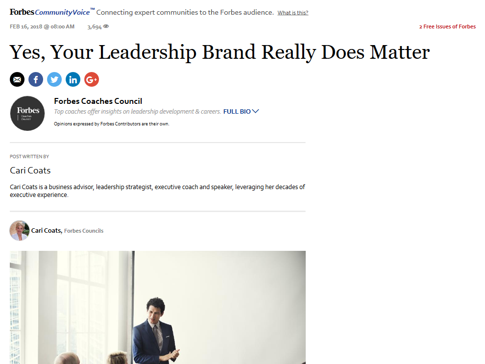Image resolution: width=485 pixels, height=364 pixels.
Task: Share the article on Google Plus
Action: (92, 79)
